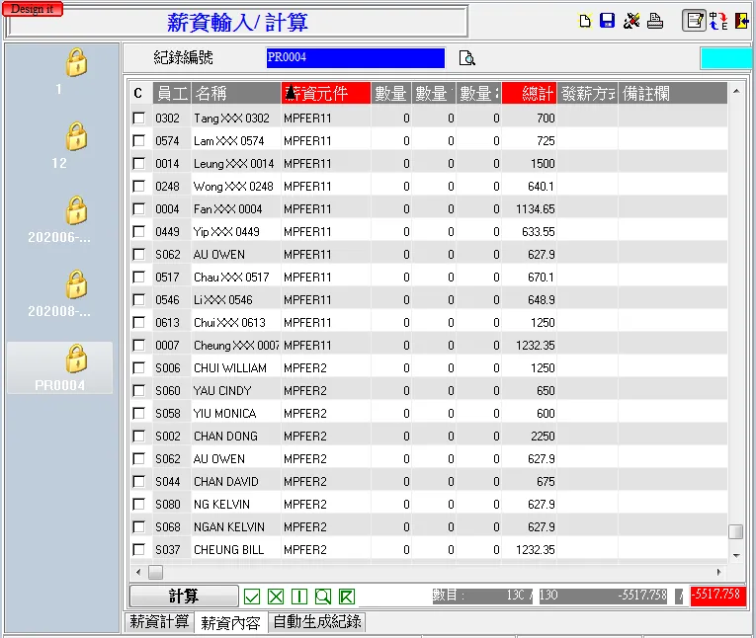Tick the checkbox for CHUI WILLIAM row
756x638 pixels.
pyautogui.click(x=138, y=368)
